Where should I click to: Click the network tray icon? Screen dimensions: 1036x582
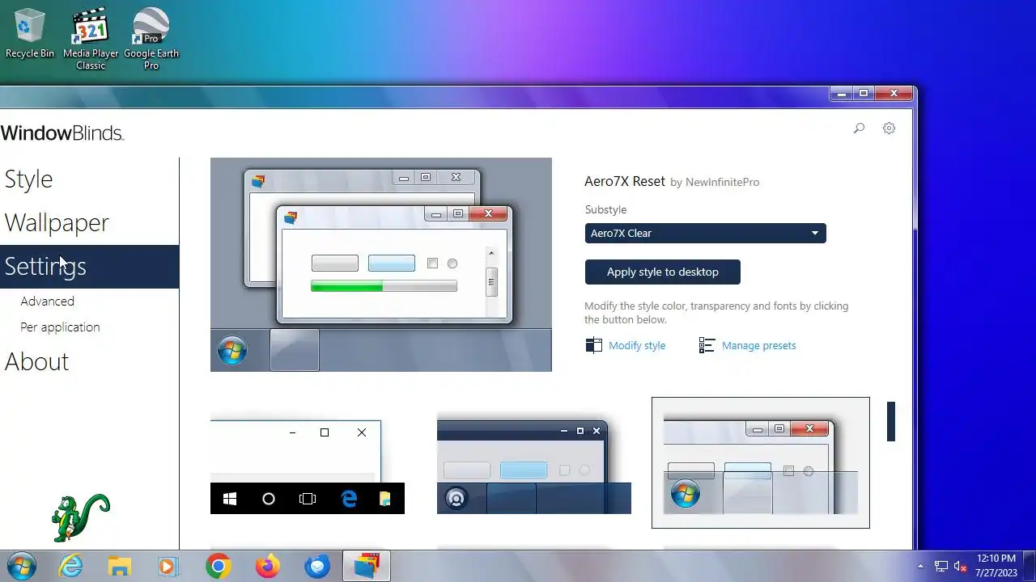click(941, 567)
